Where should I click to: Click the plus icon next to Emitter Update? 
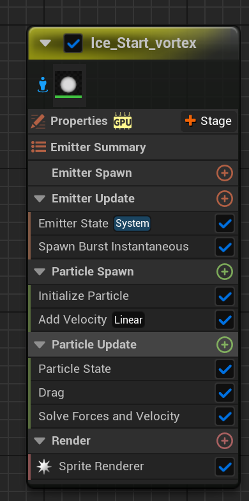pos(225,199)
